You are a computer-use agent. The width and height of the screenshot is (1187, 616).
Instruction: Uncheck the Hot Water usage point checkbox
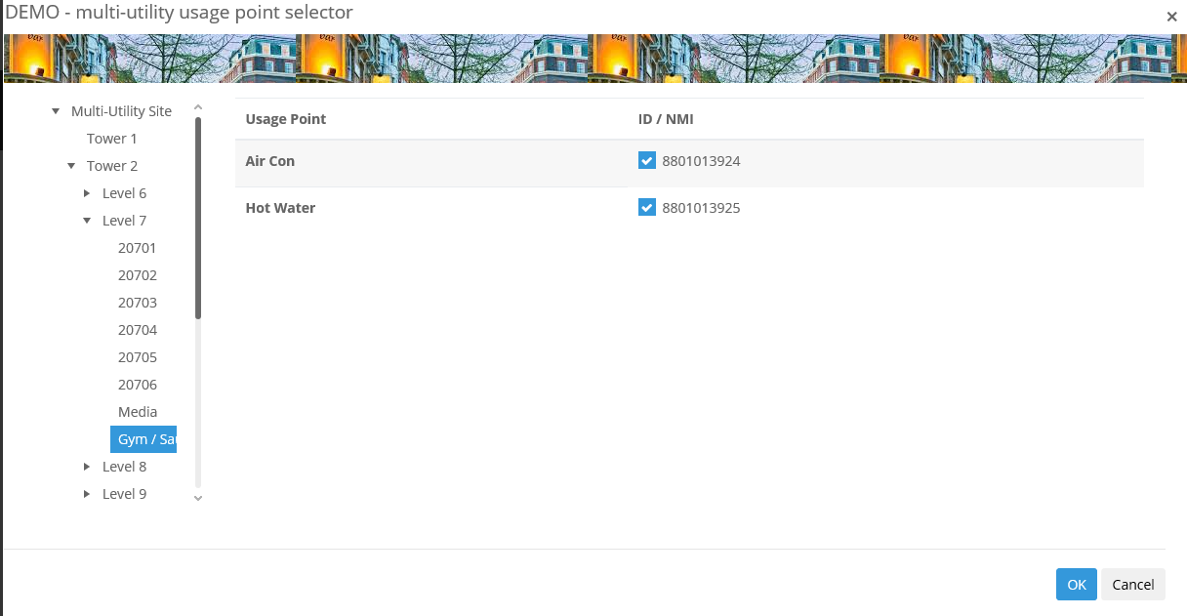pyautogui.click(x=646, y=208)
